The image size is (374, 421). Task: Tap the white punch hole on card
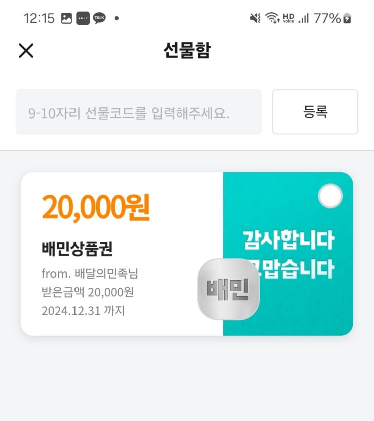point(330,196)
